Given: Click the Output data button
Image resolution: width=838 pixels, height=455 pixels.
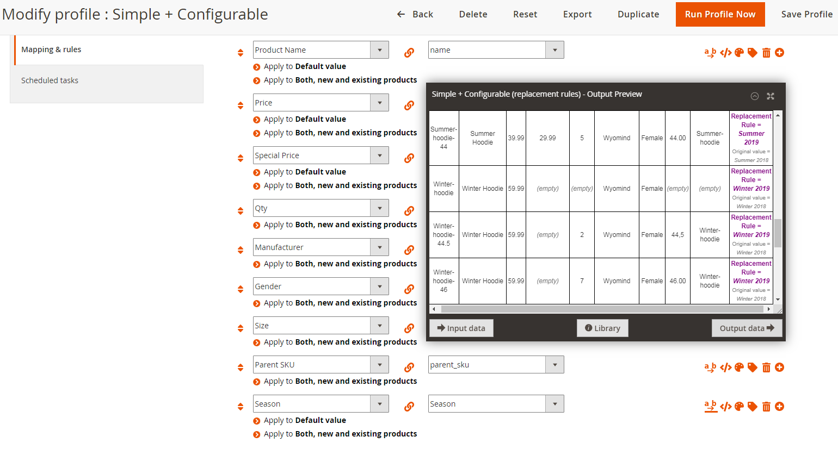Looking at the screenshot, I should [747, 328].
